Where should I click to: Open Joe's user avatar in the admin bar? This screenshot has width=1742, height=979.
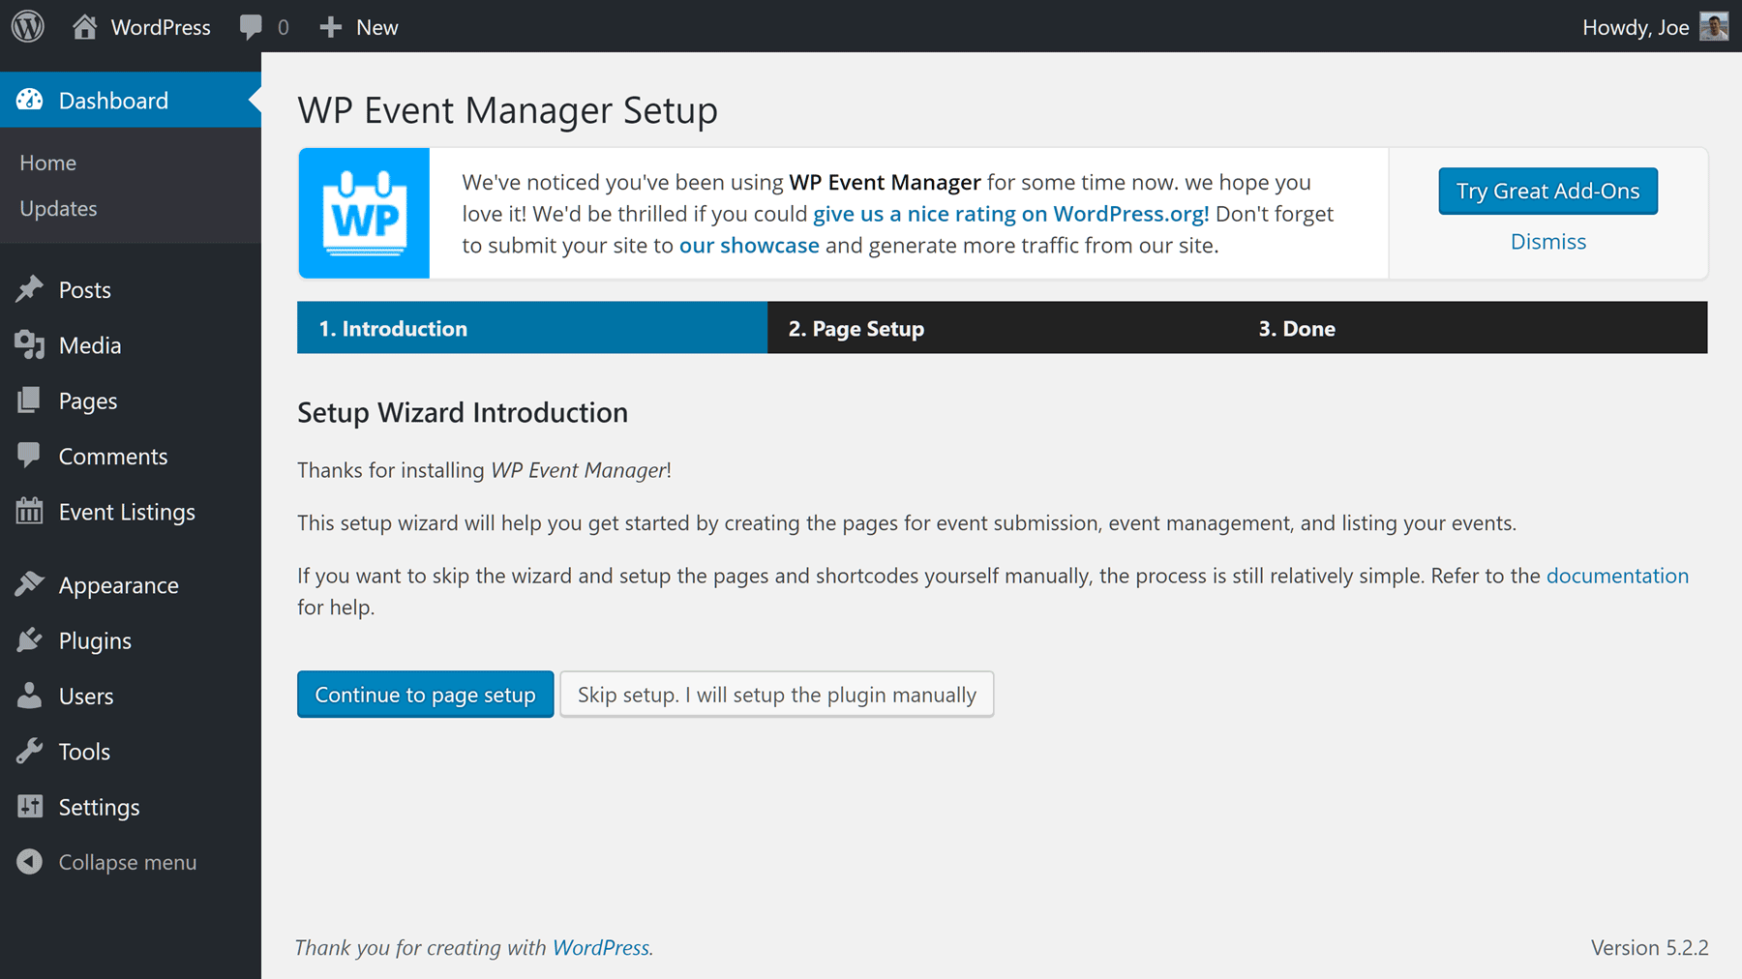click(1714, 26)
